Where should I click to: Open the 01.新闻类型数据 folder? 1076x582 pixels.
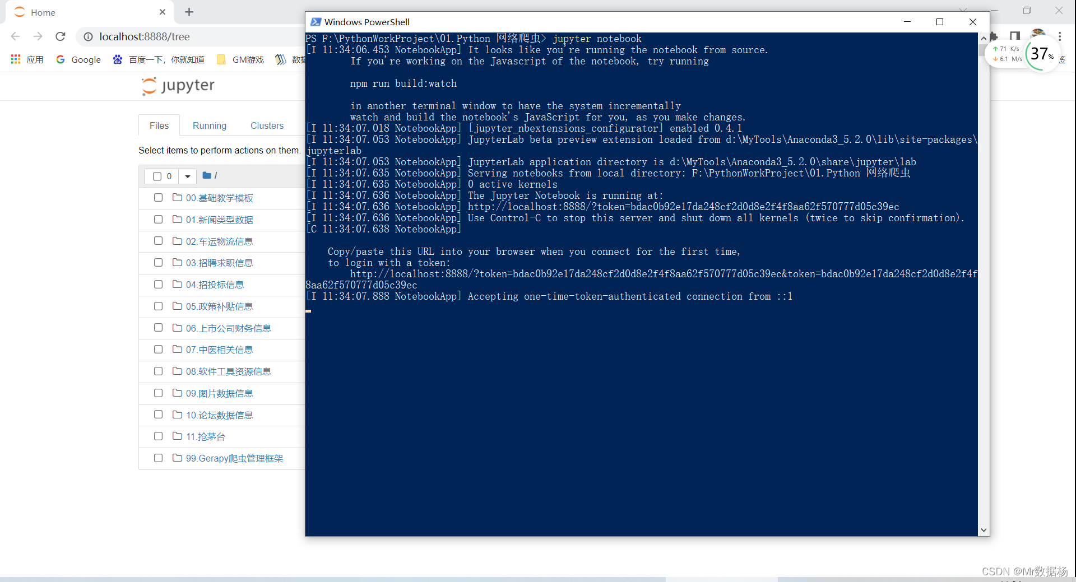pyautogui.click(x=220, y=220)
